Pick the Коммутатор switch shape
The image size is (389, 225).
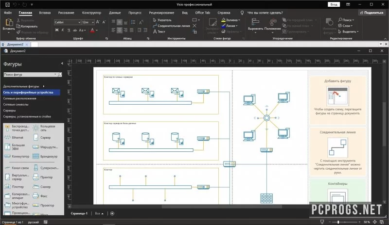coord(17,157)
